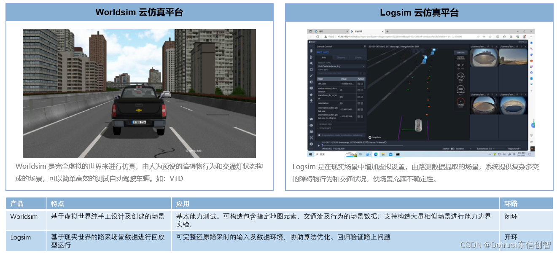This screenshot has width=557, height=253.
Task: Click the download arrow icon in Logsim's sidebar
Action: click(x=311, y=101)
